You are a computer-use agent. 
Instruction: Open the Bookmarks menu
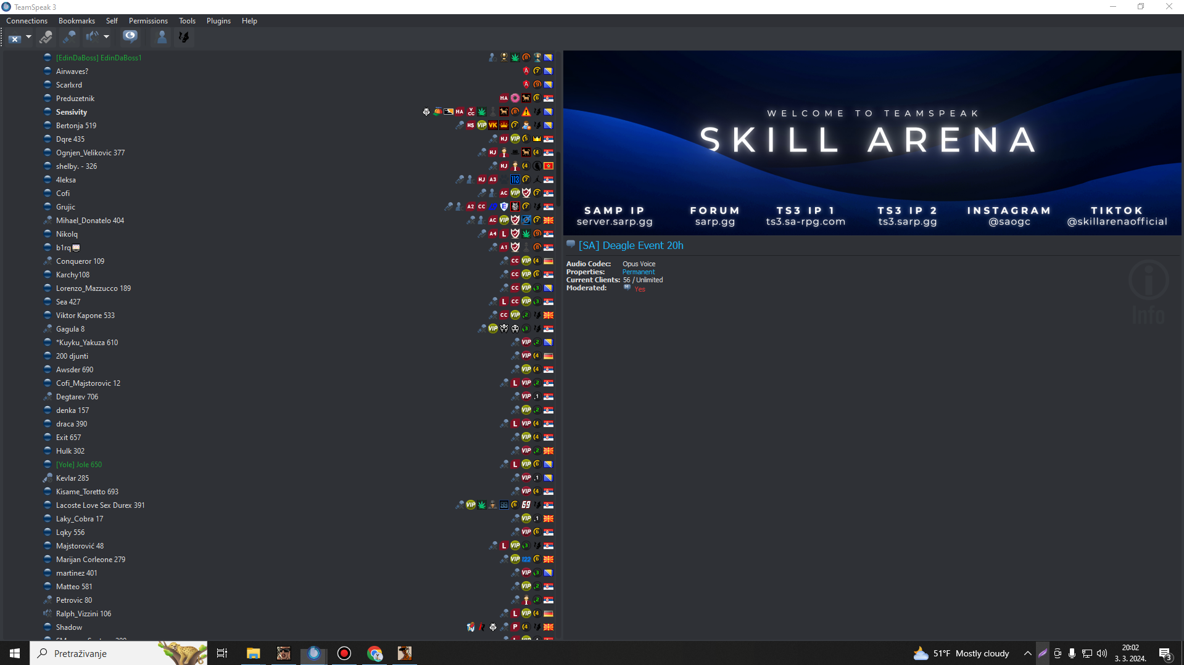pos(77,21)
